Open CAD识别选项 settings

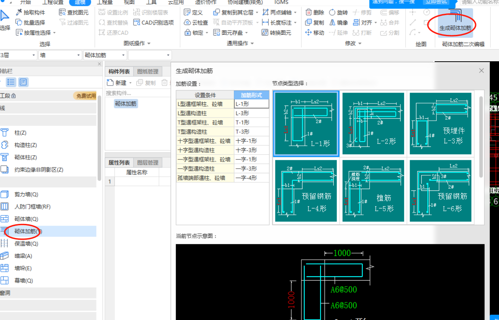pos(154,23)
